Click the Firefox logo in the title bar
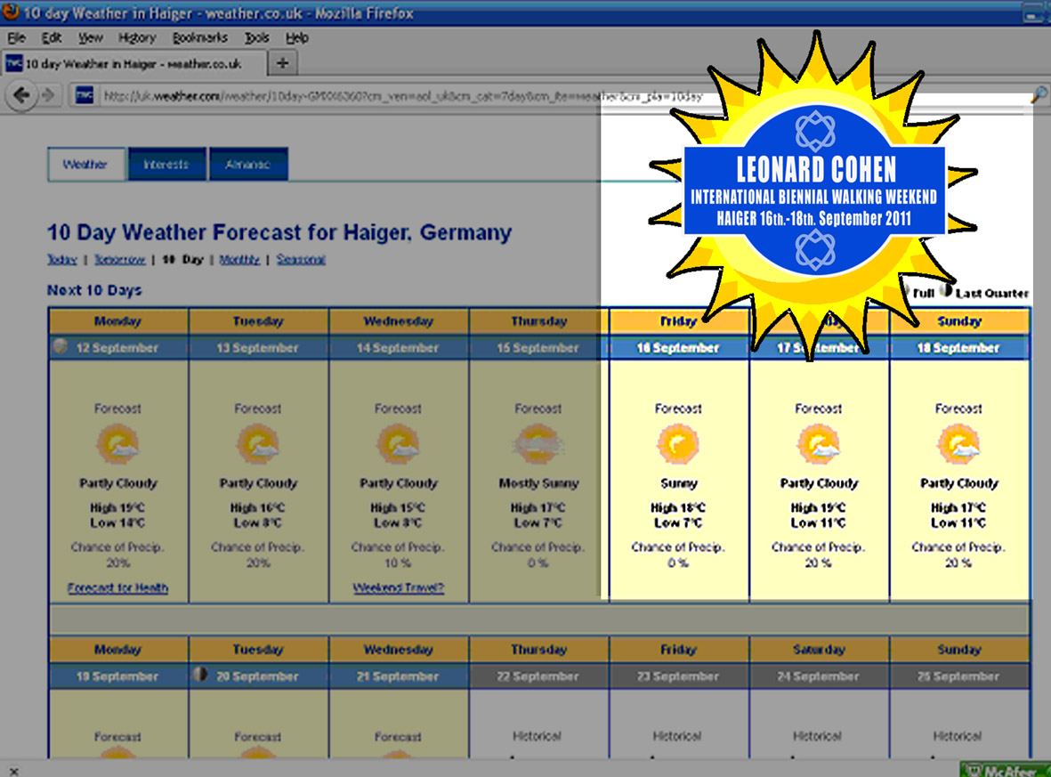This screenshot has height=777, width=1051. [x=10, y=12]
